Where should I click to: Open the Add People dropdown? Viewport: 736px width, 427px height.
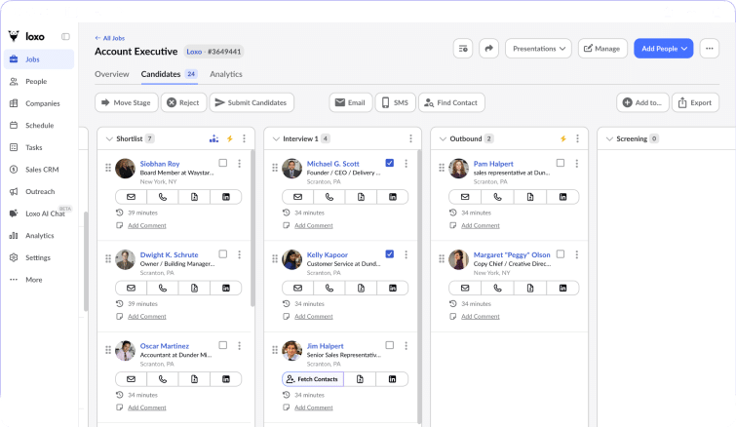coord(663,49)
